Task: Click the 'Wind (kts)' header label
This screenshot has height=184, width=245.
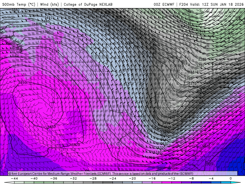Action: pyautogui.click(x=49, y=4)
